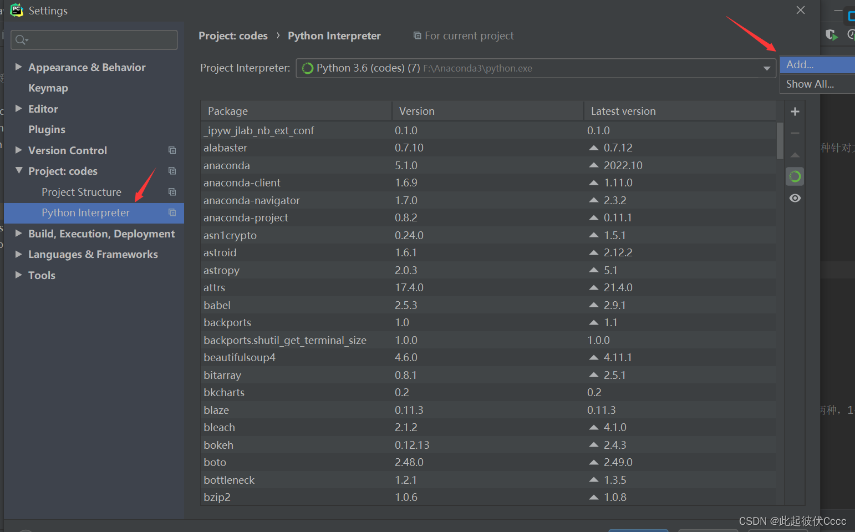Select the bottleneck package row
The image size is (855, 532).
coord(488,480)
